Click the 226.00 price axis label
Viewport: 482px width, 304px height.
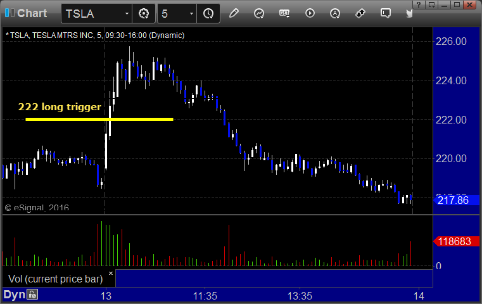451,42
